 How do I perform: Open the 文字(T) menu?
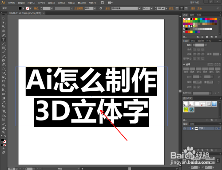click(41, 3)
